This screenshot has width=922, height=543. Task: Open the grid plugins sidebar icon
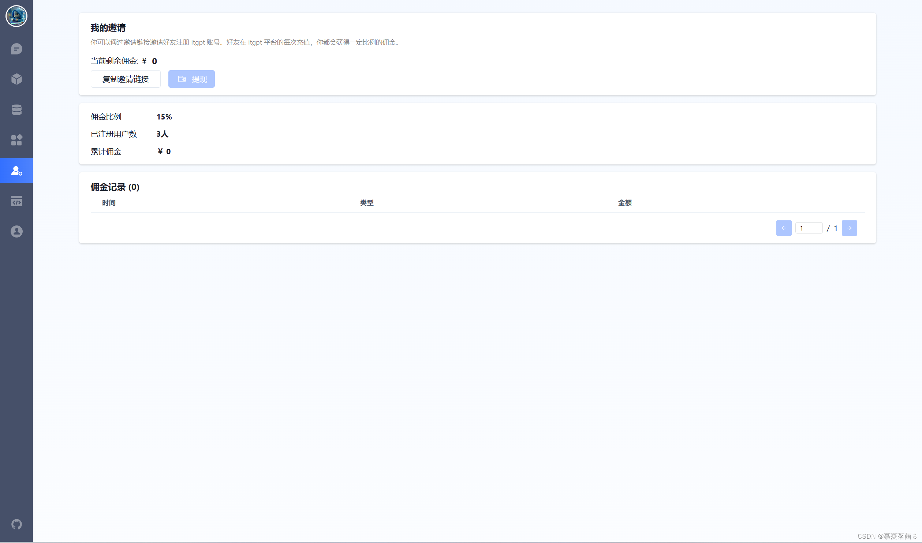(16, 140)
